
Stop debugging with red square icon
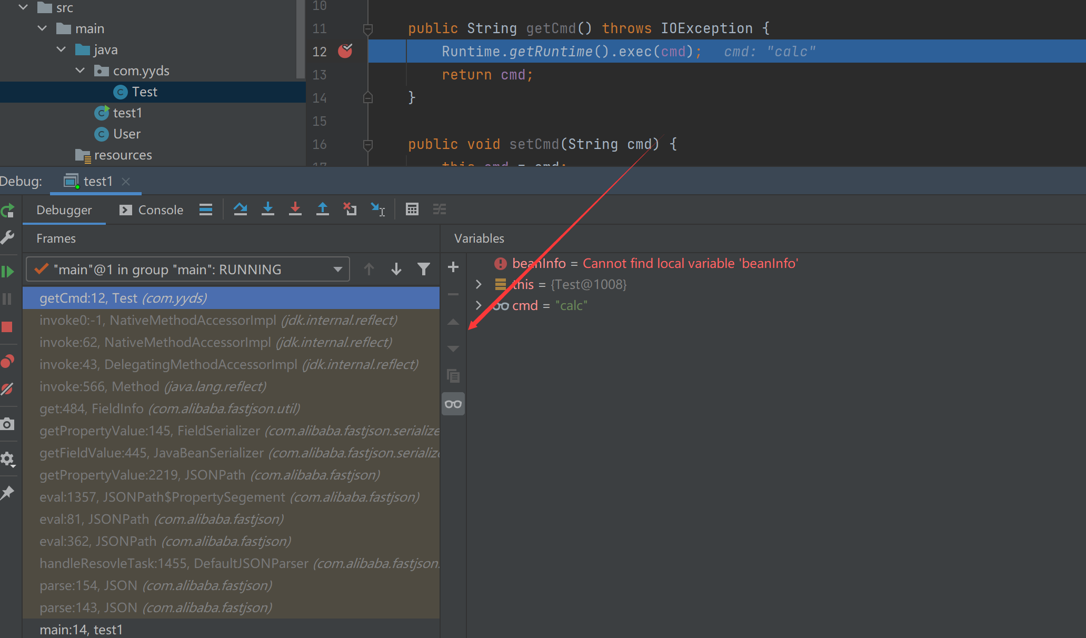click(x=7, y=327)
